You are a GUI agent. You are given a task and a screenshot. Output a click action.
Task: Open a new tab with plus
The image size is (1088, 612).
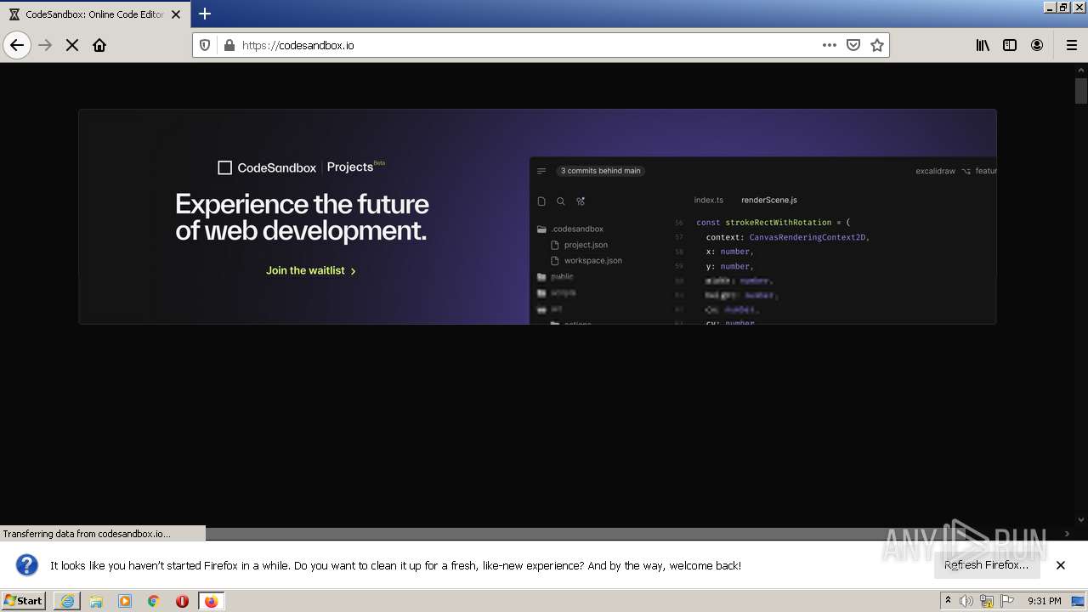[205, 14]
